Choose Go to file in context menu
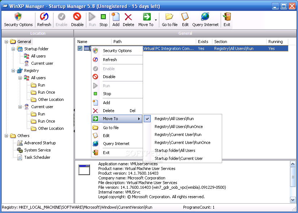 (117, 128)
